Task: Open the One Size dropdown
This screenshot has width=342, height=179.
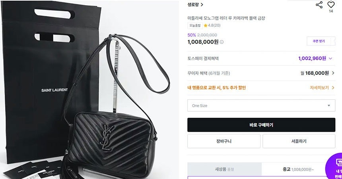Action: 261,106
